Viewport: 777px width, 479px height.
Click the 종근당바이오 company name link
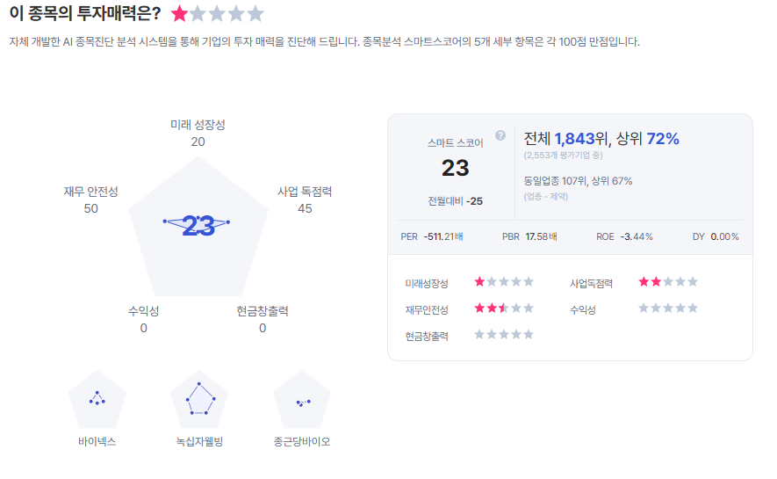(302, 441)
